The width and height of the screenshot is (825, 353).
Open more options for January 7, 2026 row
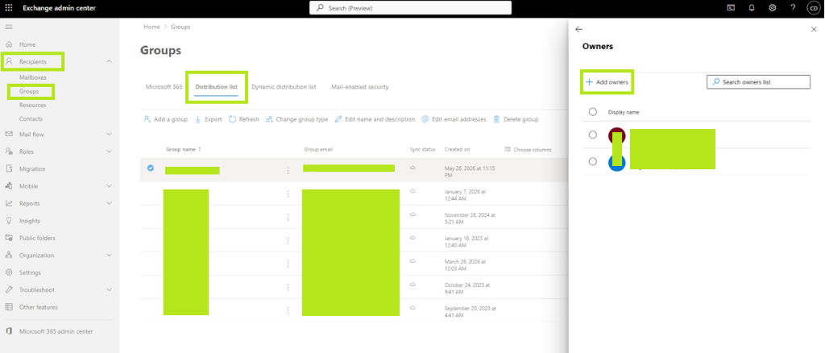coord(288,193)
